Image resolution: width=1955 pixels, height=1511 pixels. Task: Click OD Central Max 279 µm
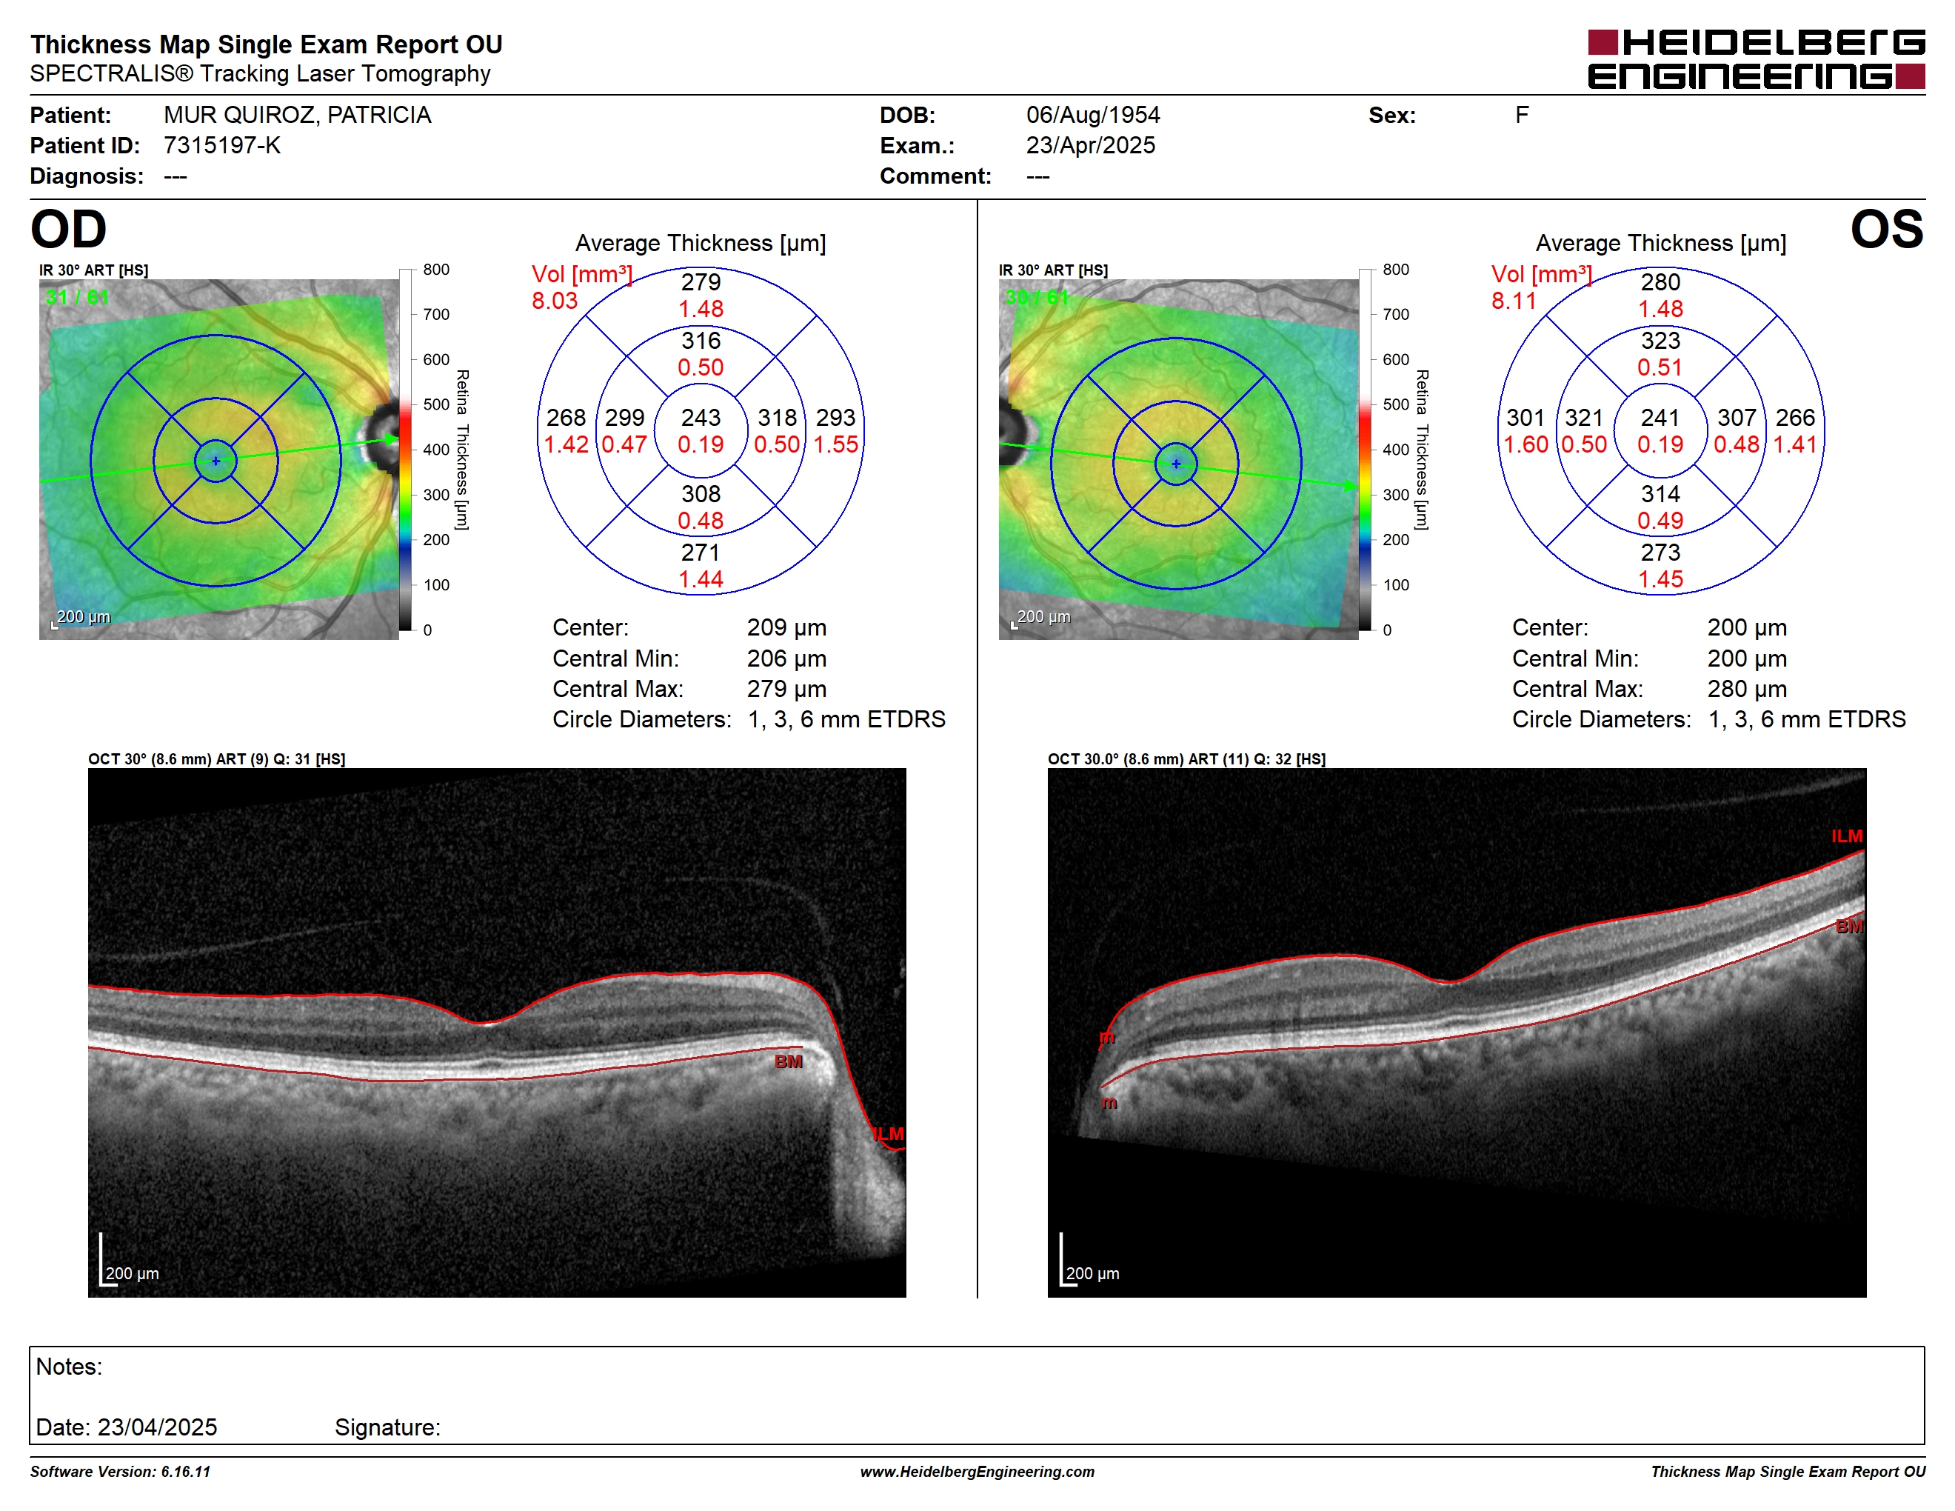point(787,690)
